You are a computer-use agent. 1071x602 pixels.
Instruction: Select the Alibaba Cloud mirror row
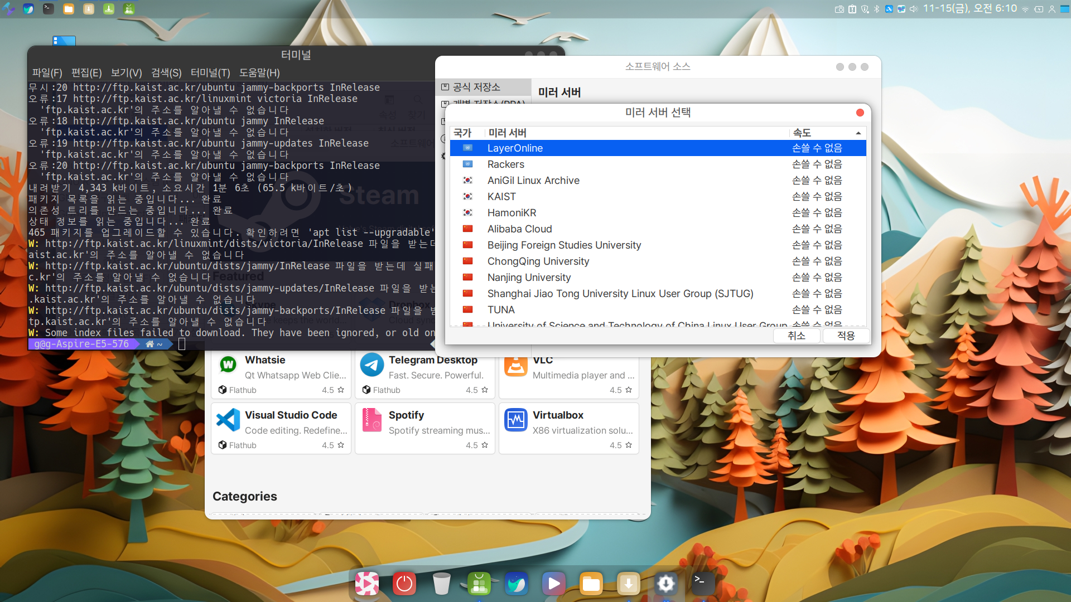pos(658,229)
